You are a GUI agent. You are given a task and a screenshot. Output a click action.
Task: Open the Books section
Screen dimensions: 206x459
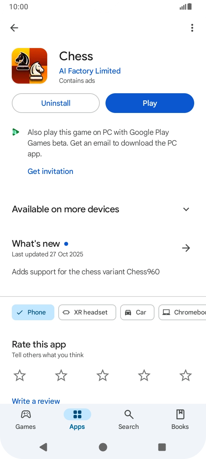coord(180,419)
